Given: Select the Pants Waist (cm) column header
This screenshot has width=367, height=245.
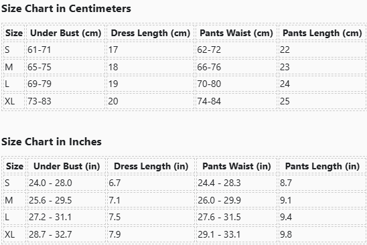Looking at the screenshot, I should pos(236,33).
